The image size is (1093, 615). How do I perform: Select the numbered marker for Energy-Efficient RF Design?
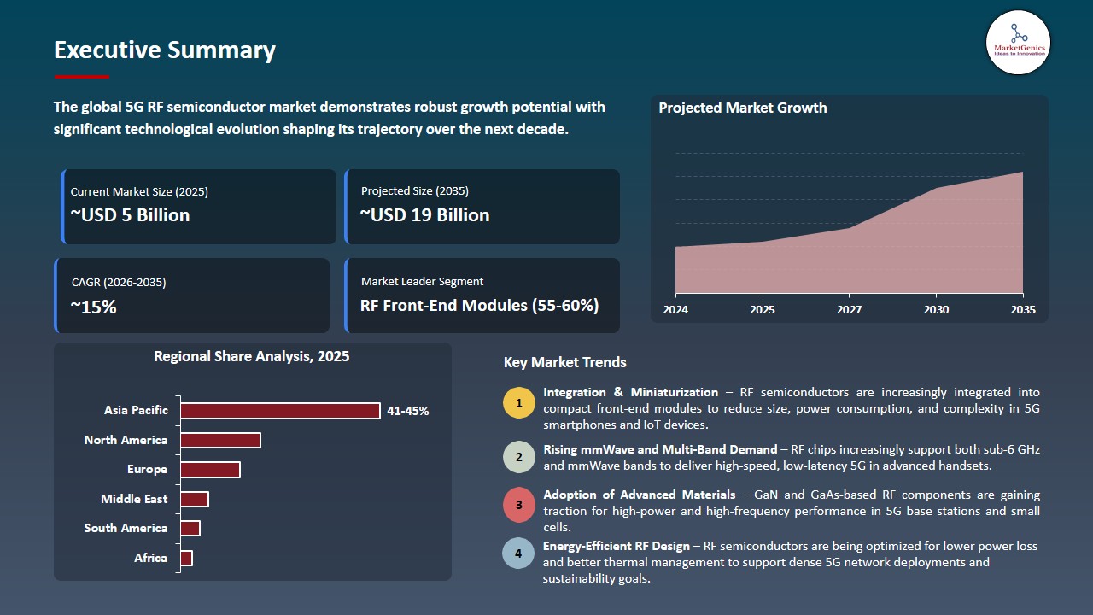click(518, 553)
